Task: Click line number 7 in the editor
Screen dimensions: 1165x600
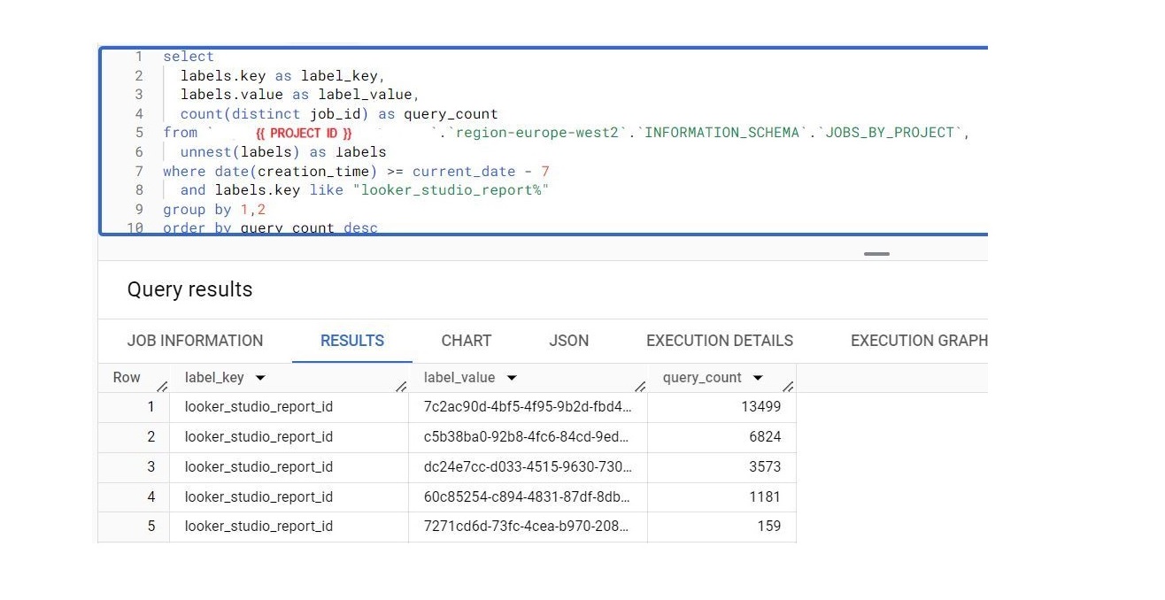Action: [x=138, y=171]
